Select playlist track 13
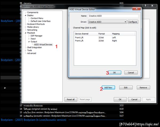The image size is (160, 127). 71,105
